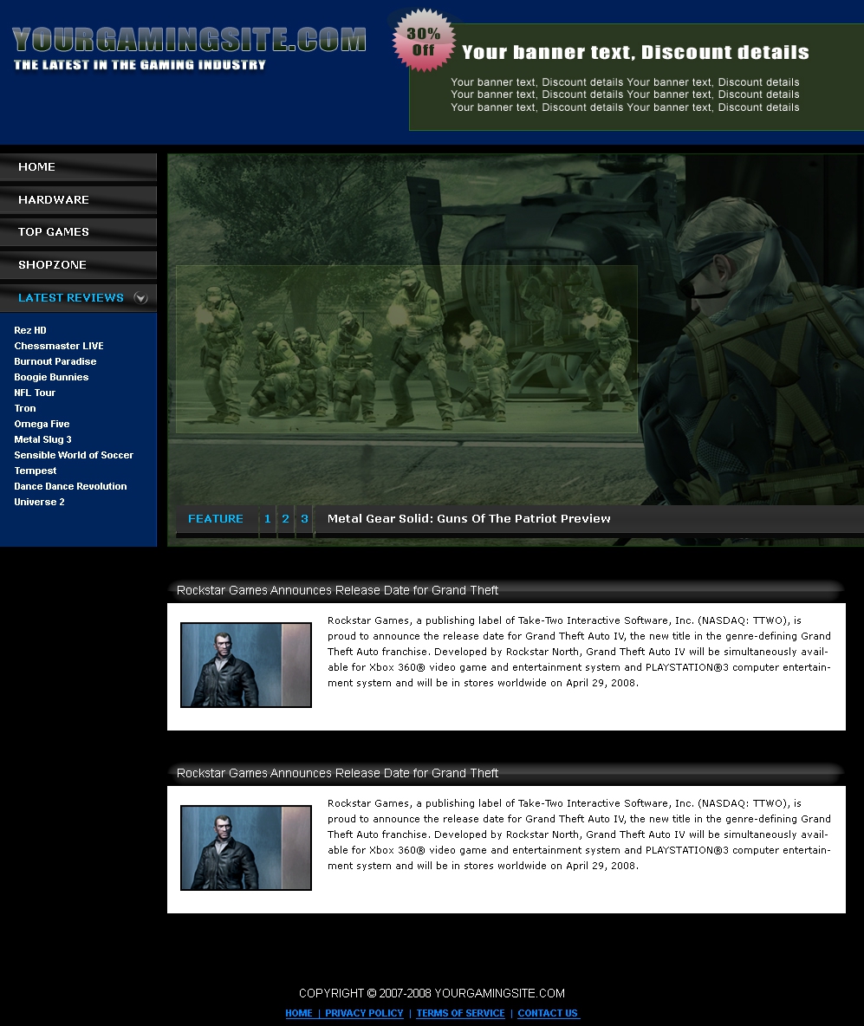The width and height of the screenshot is (864, 1026).
Task: Open the NFL Tour review
Action: point(35,393)
